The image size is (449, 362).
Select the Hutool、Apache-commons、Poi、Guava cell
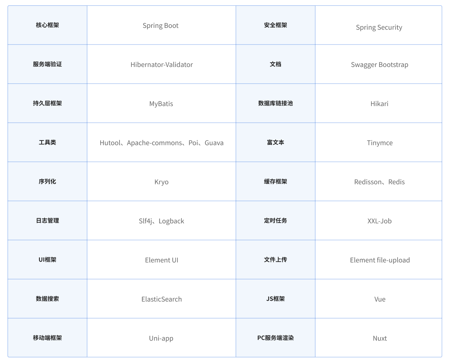(x=161, y=143)
